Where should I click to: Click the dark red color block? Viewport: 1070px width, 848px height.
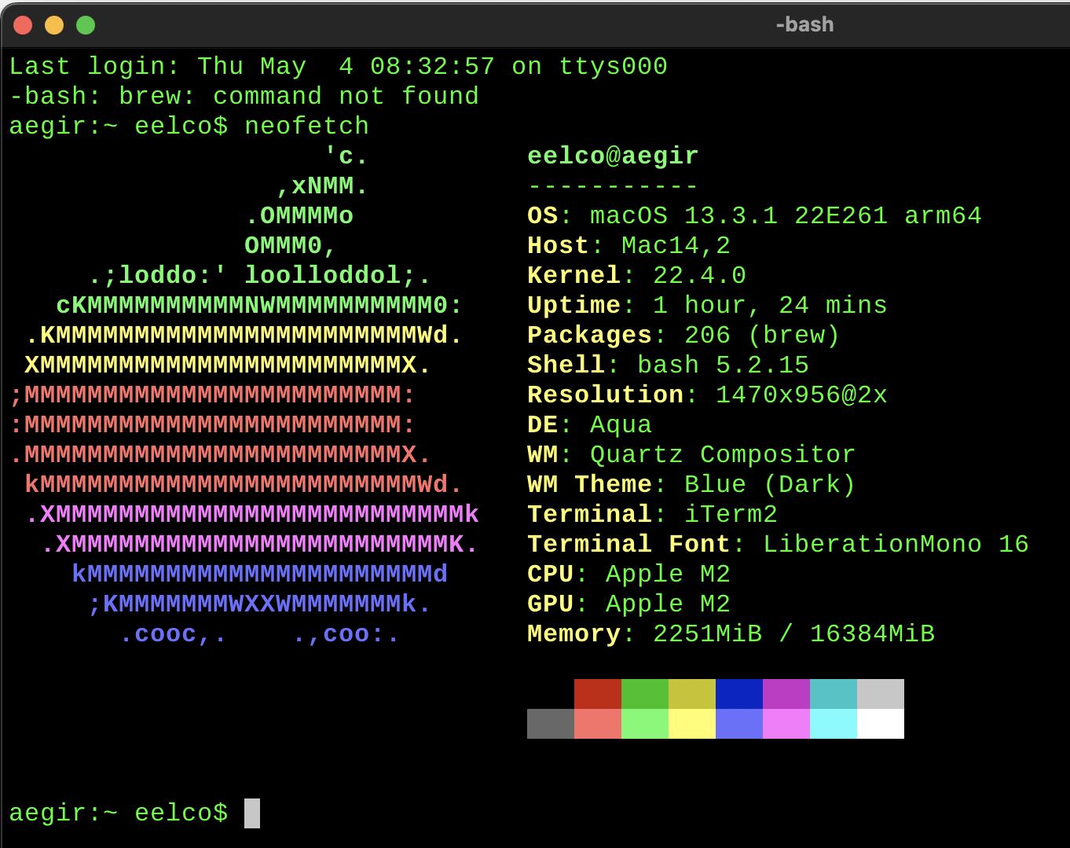pyautogui.click(x=598, y=694)
